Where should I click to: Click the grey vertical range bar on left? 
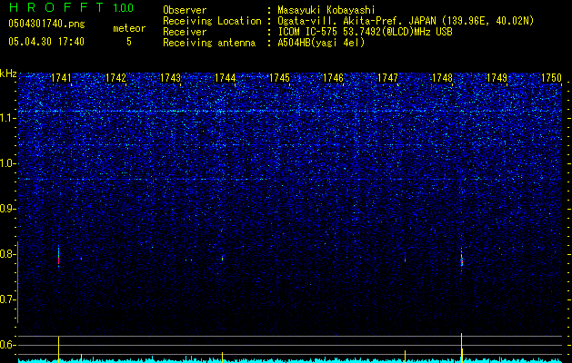coord(17,282)
